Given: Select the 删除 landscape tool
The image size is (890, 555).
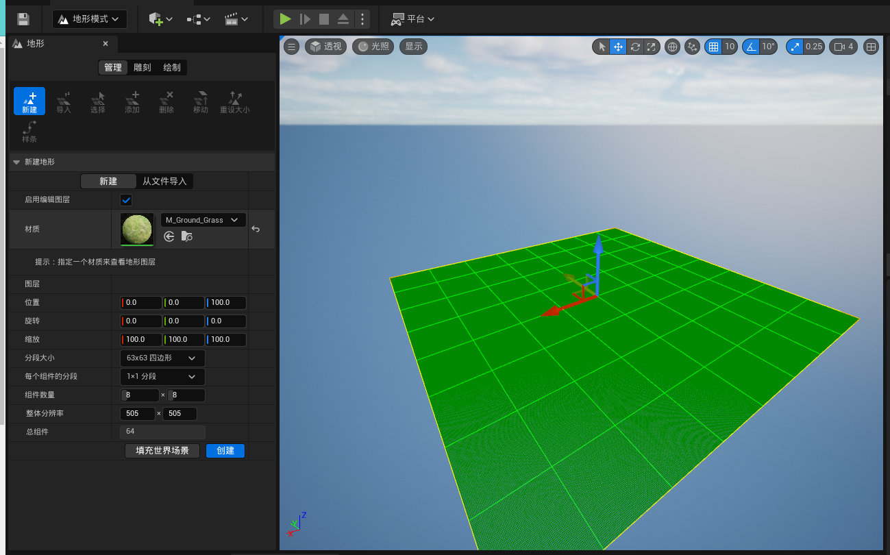Looking at the screenshot, I should [x=166, y=101].
